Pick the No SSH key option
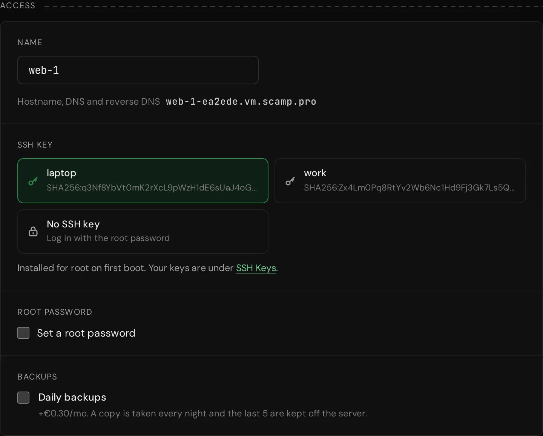543x436 pixels. click(x=143, y=232)
